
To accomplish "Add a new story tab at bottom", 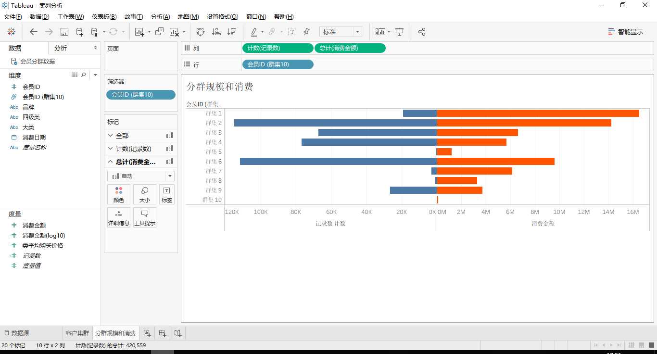I will coord(178,333).
